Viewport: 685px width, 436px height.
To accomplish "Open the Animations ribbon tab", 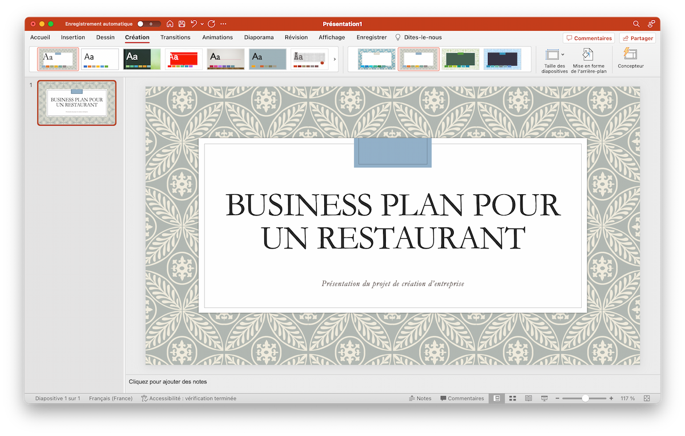I will coord(217,37).
